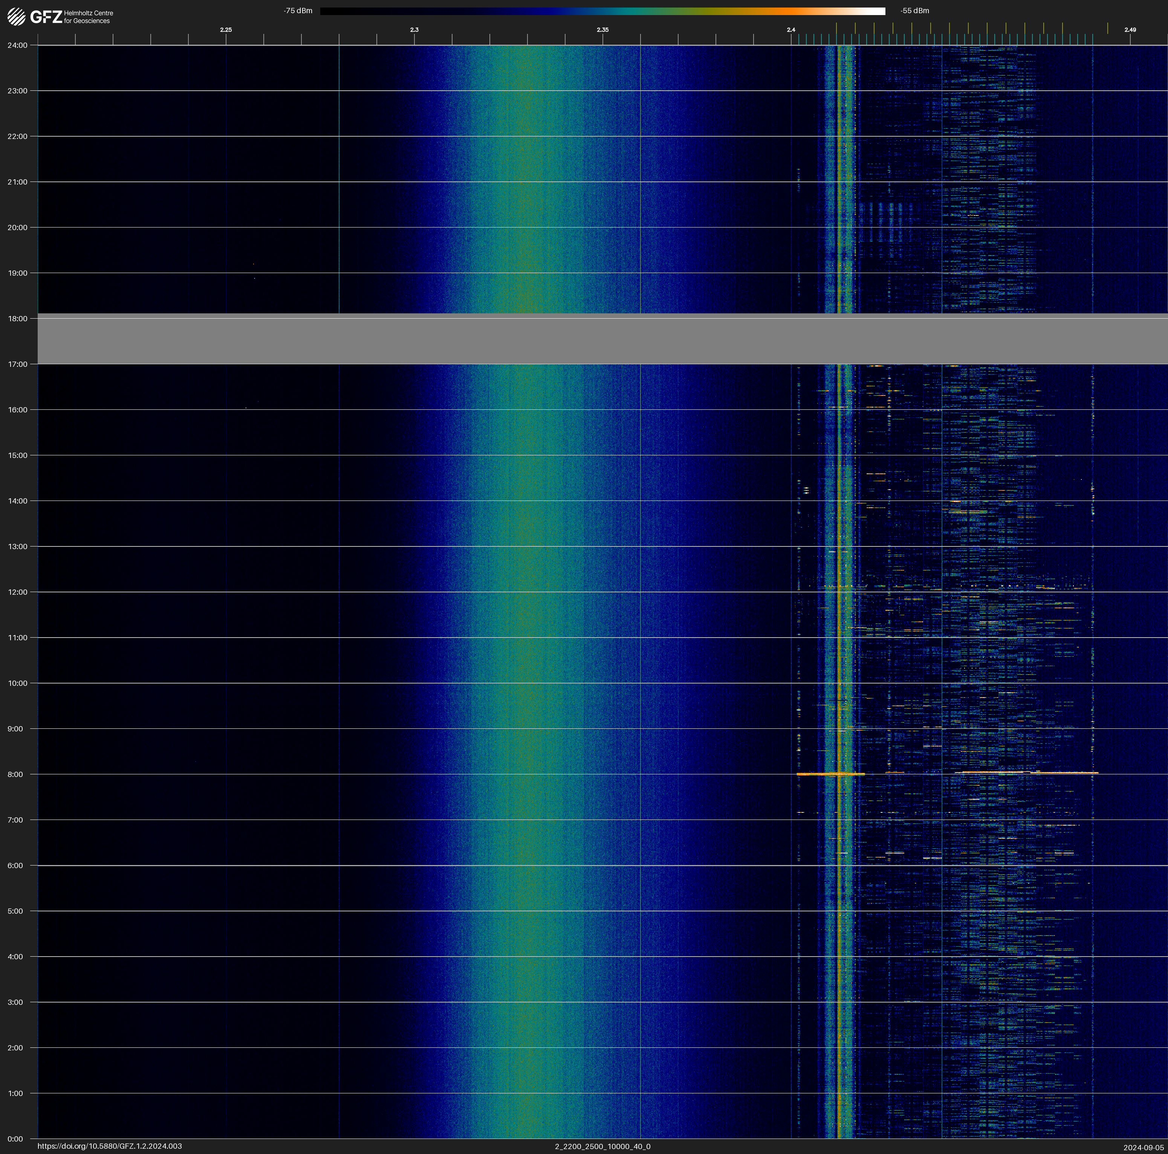Screen dimensions: 1168x1154
Task: Click the Helmholtz Centre for Geosciences text
Action: [x=88, y=17]
